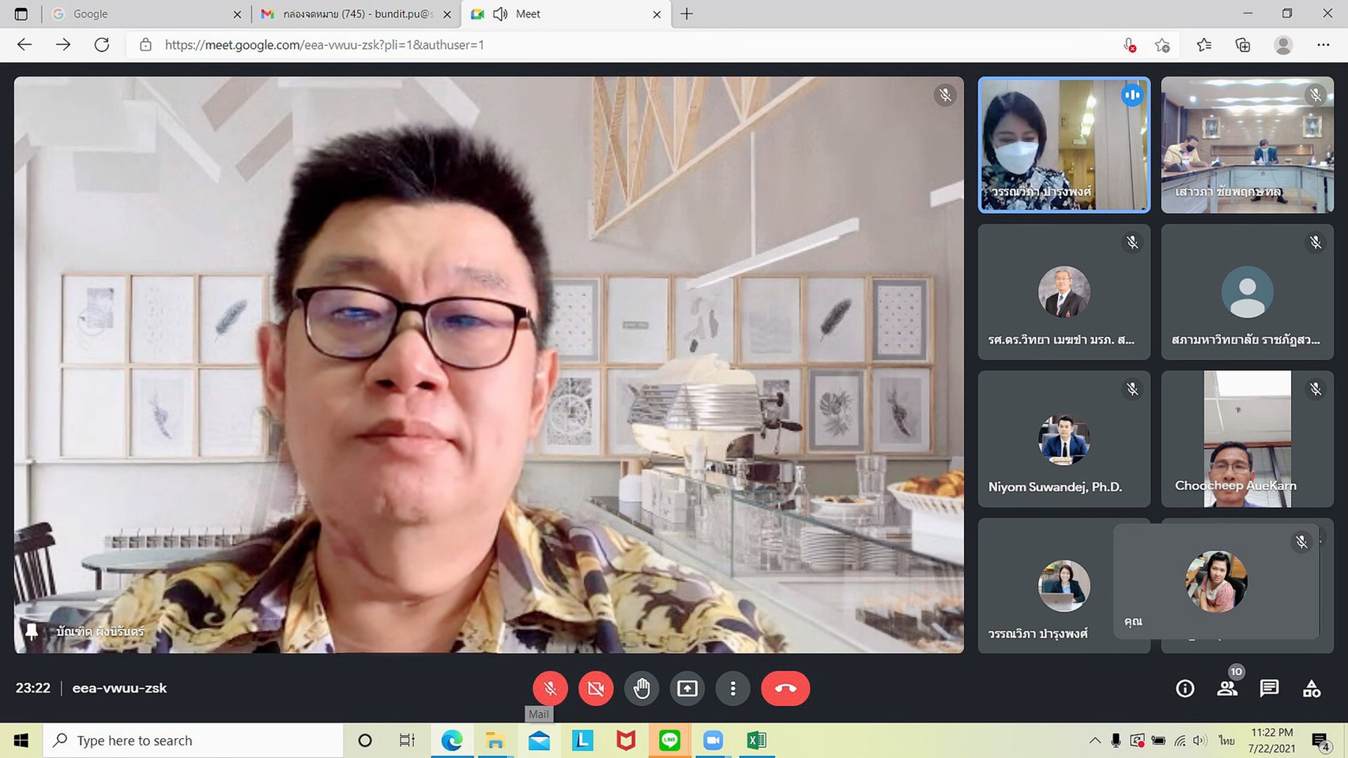The height and width of the screenshot is (758, 1348).
Task: Raise your hand in the meeting
Action: click(x=642, y=689)
